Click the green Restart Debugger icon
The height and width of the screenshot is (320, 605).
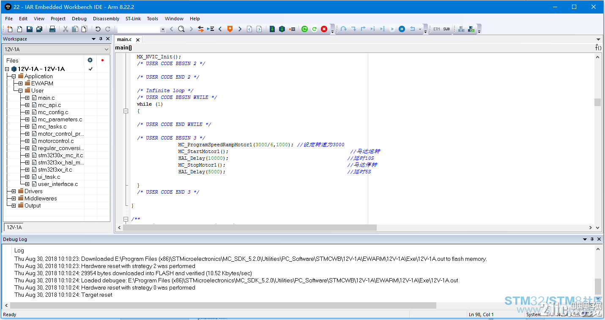[x=304, y=29]
